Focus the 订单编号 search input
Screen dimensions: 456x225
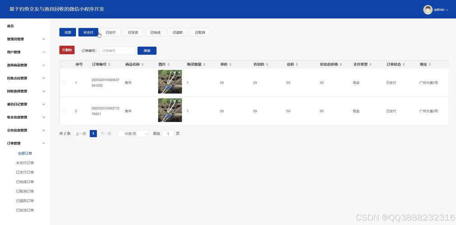coord(117,50)
